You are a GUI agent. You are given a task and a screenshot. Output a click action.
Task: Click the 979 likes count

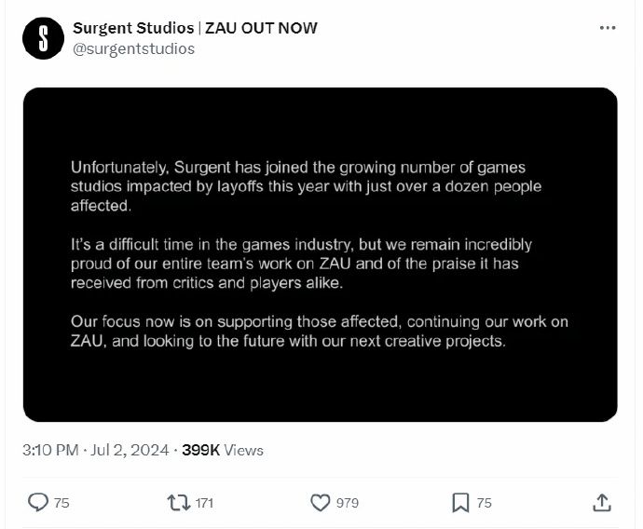pyautogui.click(x=348, y=503)
